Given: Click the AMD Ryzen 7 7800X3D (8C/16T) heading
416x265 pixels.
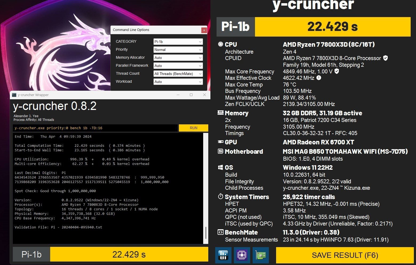Looking at the screenshot, I should (x=329, y=45).
